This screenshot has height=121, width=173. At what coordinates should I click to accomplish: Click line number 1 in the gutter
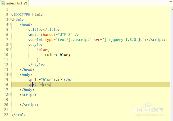pos(7,10)
